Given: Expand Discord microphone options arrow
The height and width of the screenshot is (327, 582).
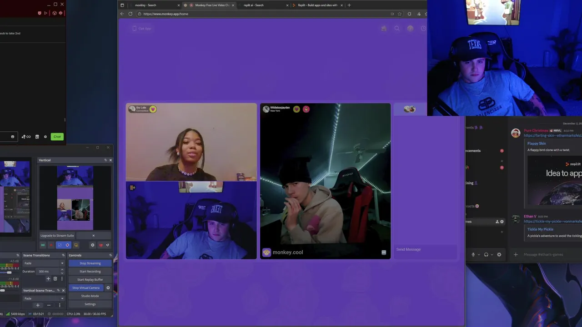Looking at the screenshot, I should click(x=478, y=254).
